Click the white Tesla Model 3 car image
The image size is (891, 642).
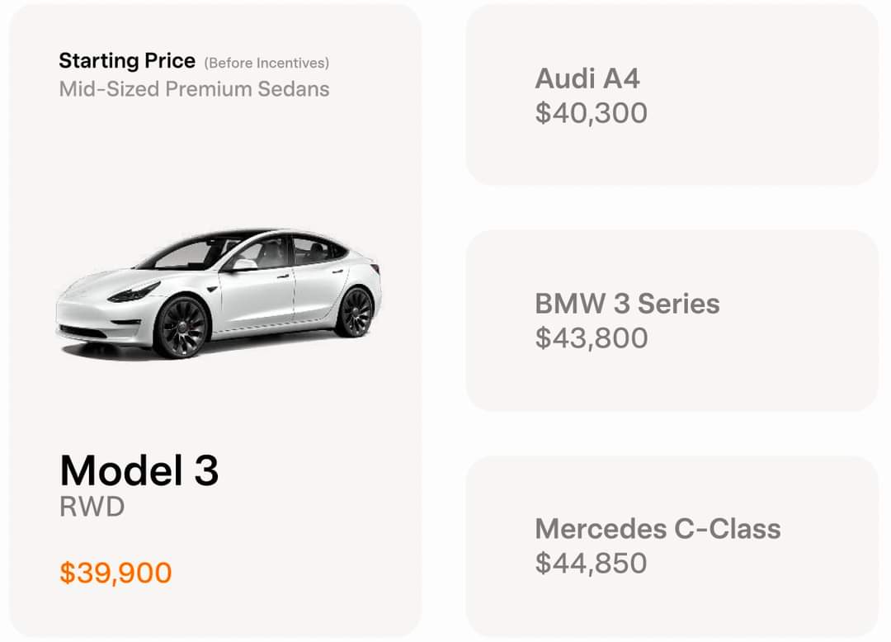click(219, 293)
